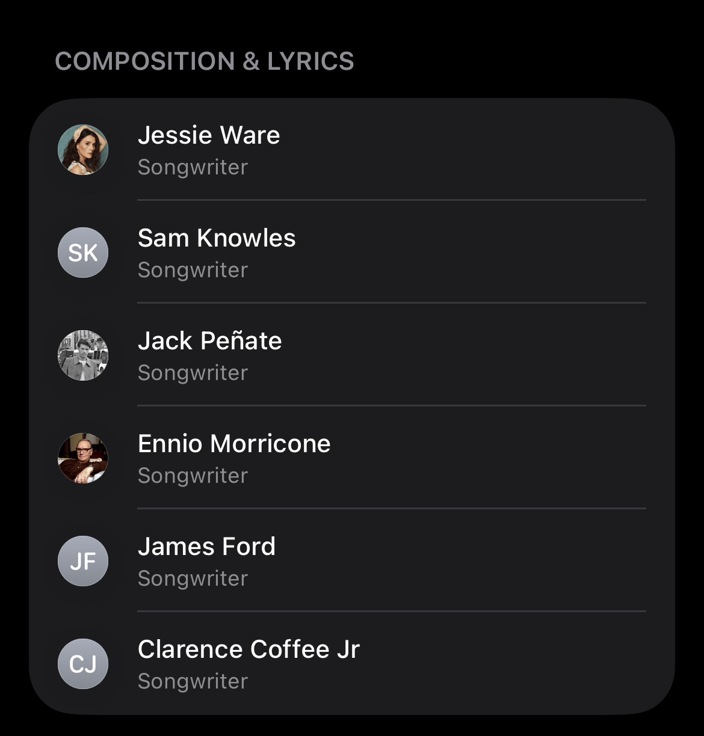
Task: Click the divider line below Jessie Ware
Action: (391, 200)
